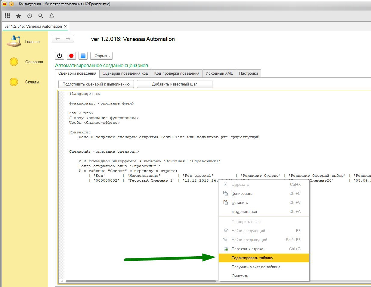Image resolution: width=371 pixels, height=287 pixels.
Task: Click 'Тогда открылось окно' script line
Action: click(120, 166)
